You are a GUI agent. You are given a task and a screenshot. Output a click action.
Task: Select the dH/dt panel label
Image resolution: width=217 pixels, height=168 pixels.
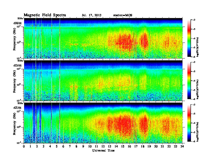coord(18,23)
